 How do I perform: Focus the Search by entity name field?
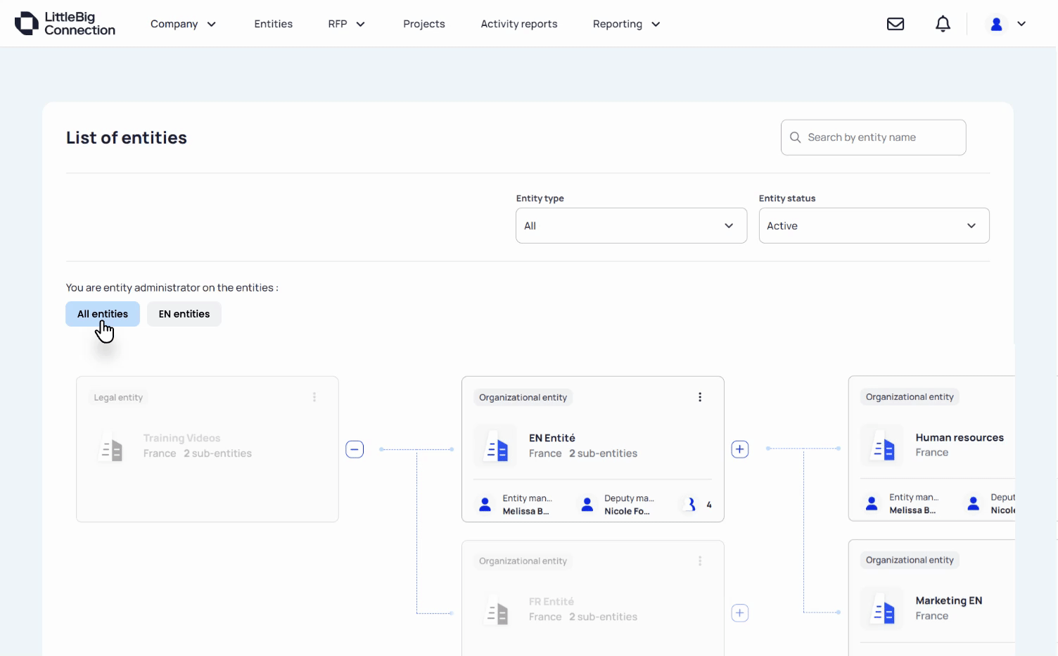pyautogui.click(x=873, y=137)
